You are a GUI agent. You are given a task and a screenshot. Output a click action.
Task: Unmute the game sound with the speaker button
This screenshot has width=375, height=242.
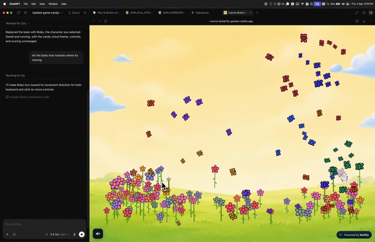click(98, 234)
